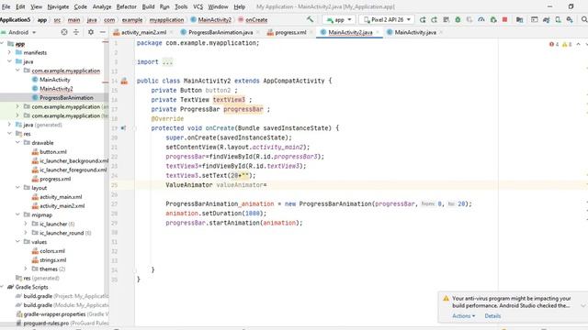This screenshot has height=330, width=588.
Task: Unfold the collapsed import statements
Action: (x=167, y=62)
